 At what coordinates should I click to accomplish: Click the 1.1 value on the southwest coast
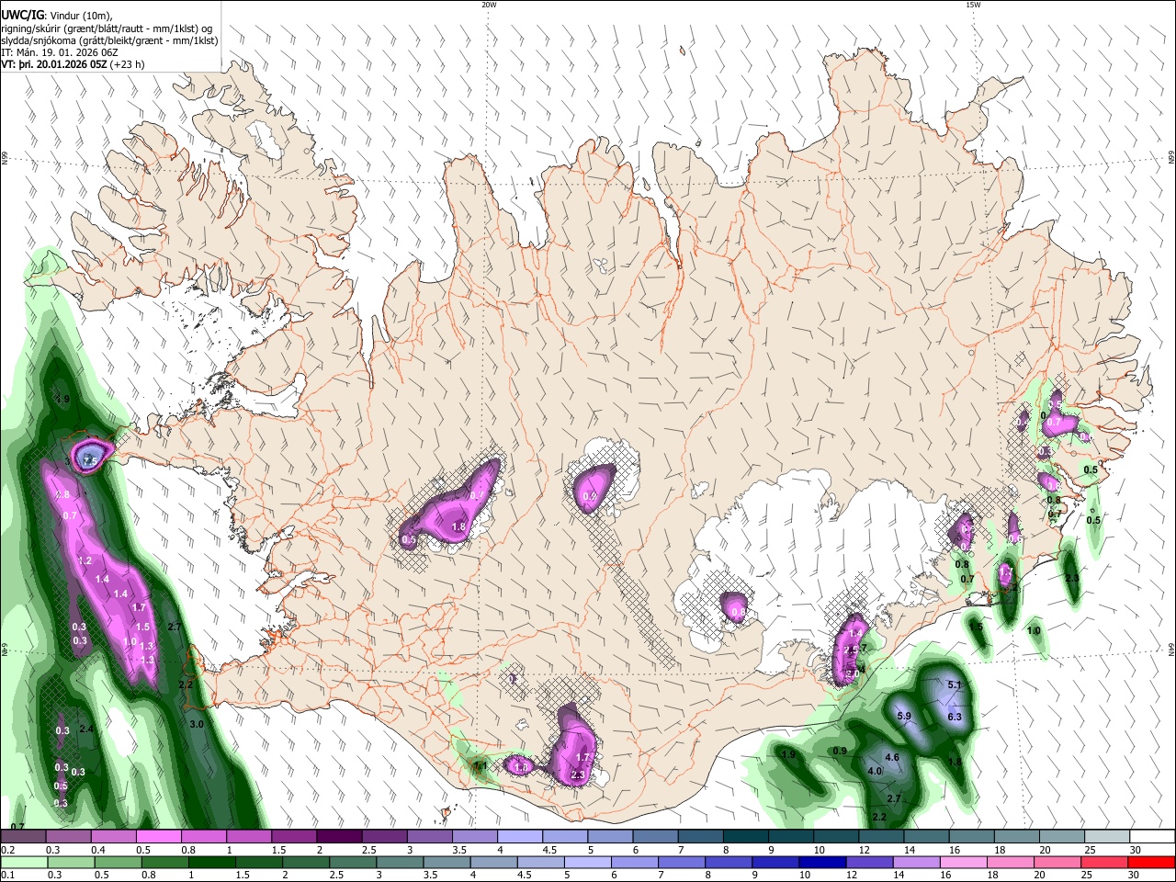point(480,765)
